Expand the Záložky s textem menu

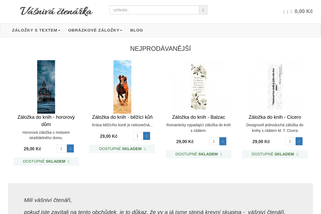point(36,30)
